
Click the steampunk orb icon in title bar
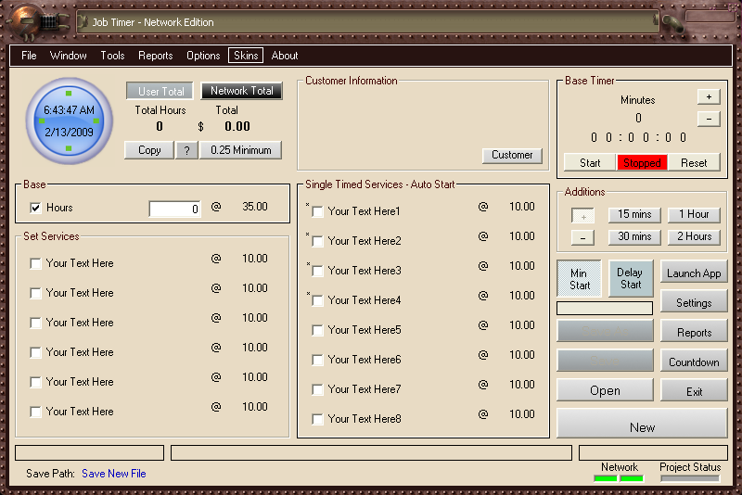[x=26, y=20]
